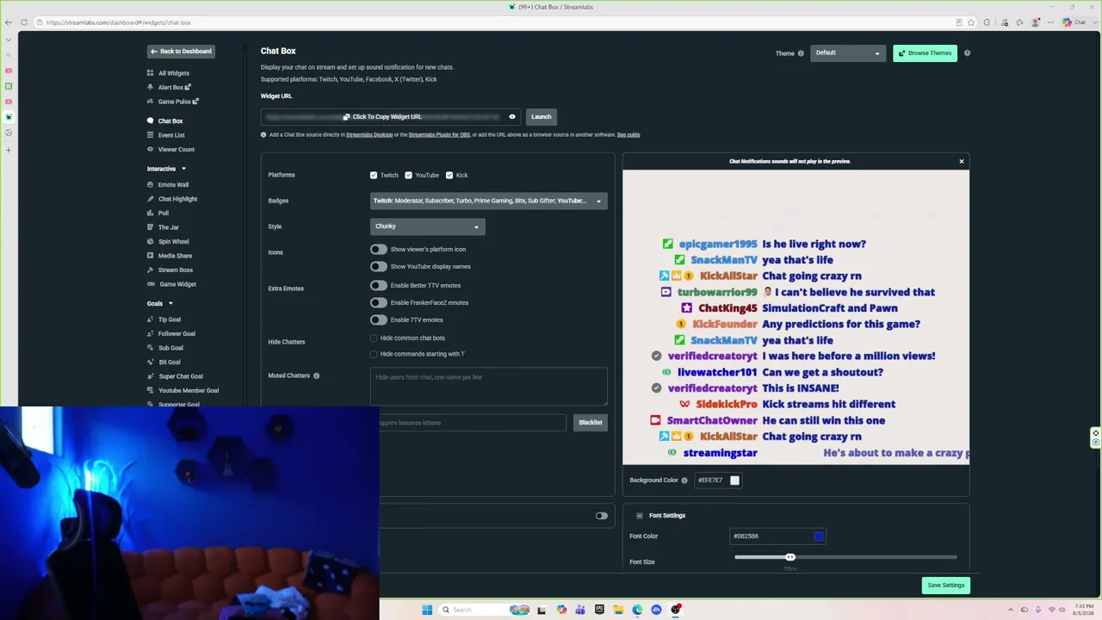The image size is (1102, 620).
Task: Uncheck the Kick platform checkbox
Action: [449, 176]
